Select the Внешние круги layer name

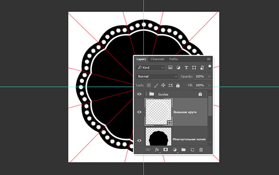click(185, 112)
